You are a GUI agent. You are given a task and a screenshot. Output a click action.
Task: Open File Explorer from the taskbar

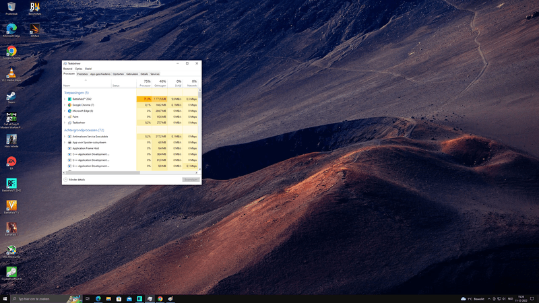[x=108, y=299]
